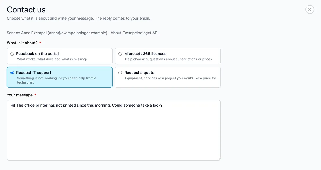
Task: Click the 'Choose what it is about' subtitle
Action: (78, 18)
